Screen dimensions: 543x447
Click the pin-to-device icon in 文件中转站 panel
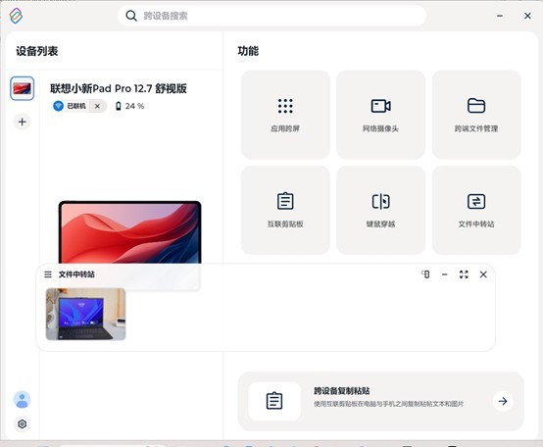click(x=425, y=274)
